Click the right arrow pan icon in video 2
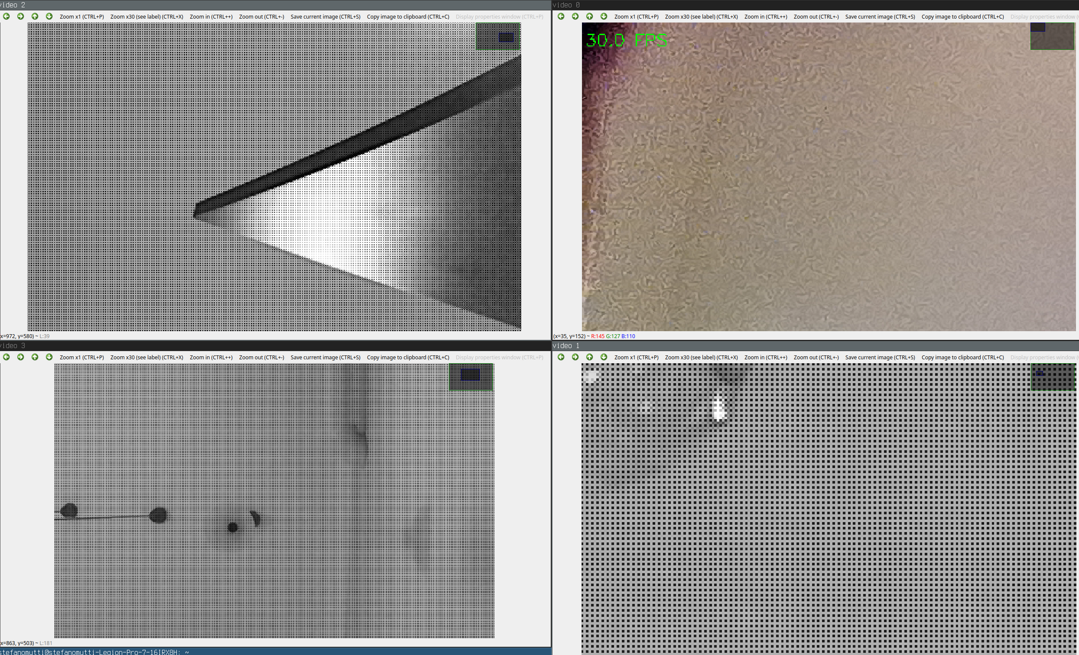The image size is (1079, 655). click(20, 16)
